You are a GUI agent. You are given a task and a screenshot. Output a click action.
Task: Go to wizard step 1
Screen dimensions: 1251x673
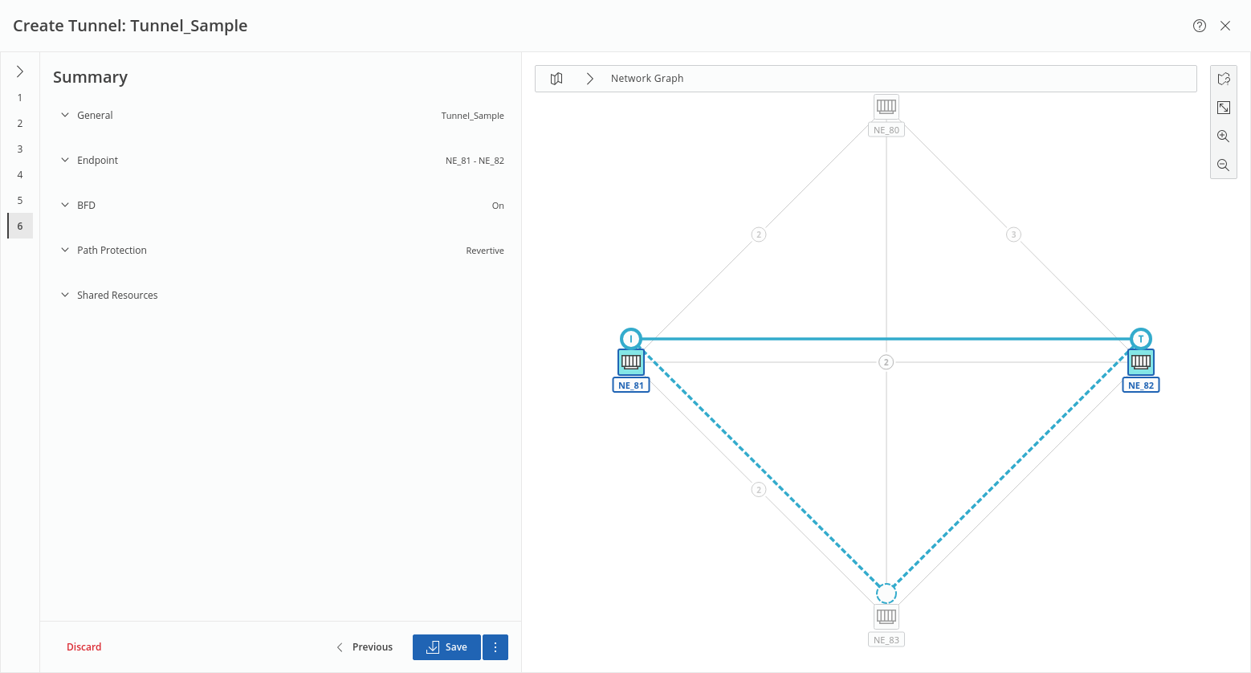(20, 98)
